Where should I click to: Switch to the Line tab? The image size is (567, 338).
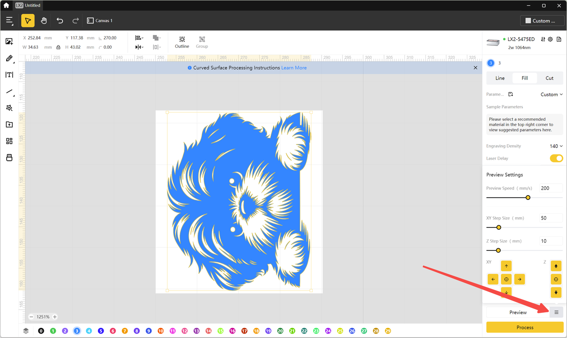click(500, 78)
